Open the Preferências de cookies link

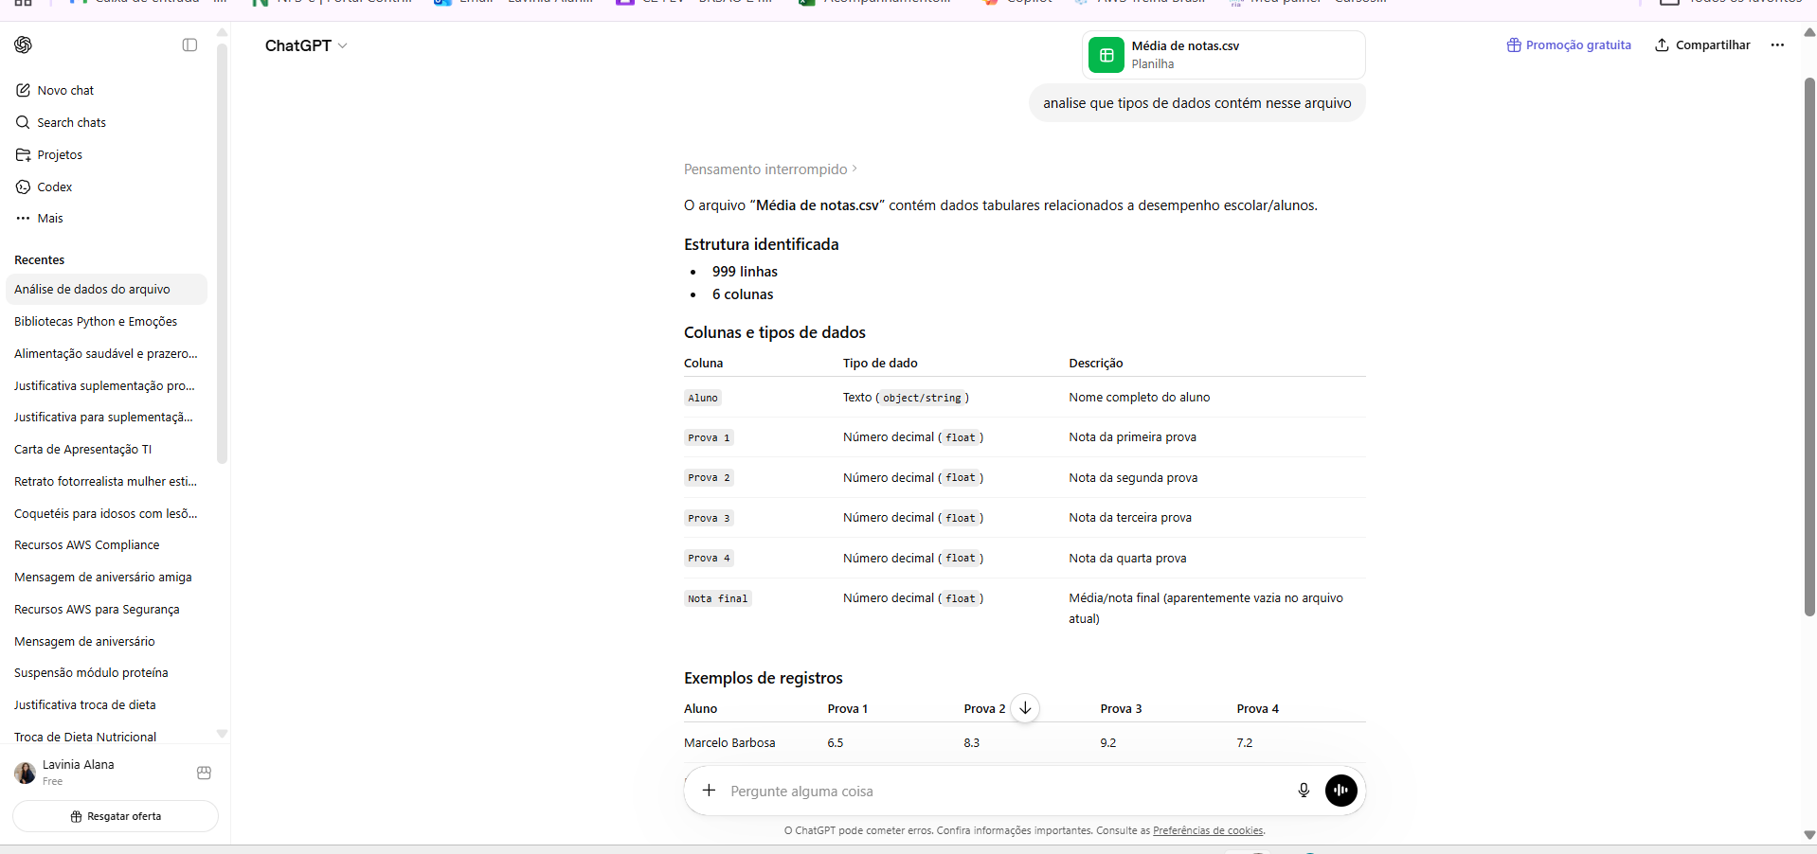click(1208, 830)
